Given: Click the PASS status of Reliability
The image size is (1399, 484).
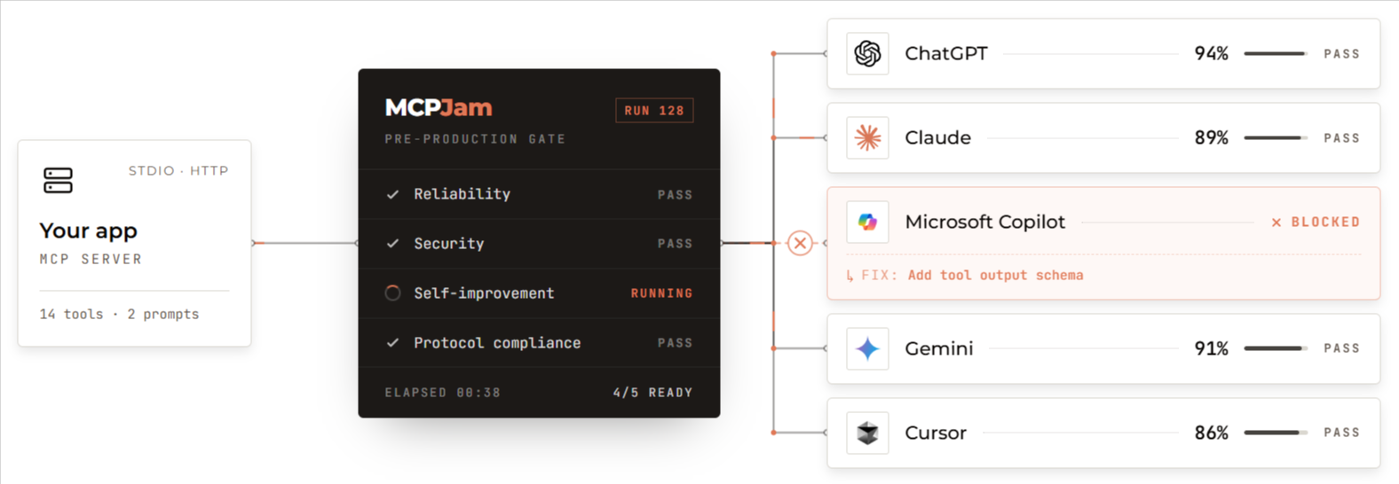Looking at the screenshot, I should [675, 195].
